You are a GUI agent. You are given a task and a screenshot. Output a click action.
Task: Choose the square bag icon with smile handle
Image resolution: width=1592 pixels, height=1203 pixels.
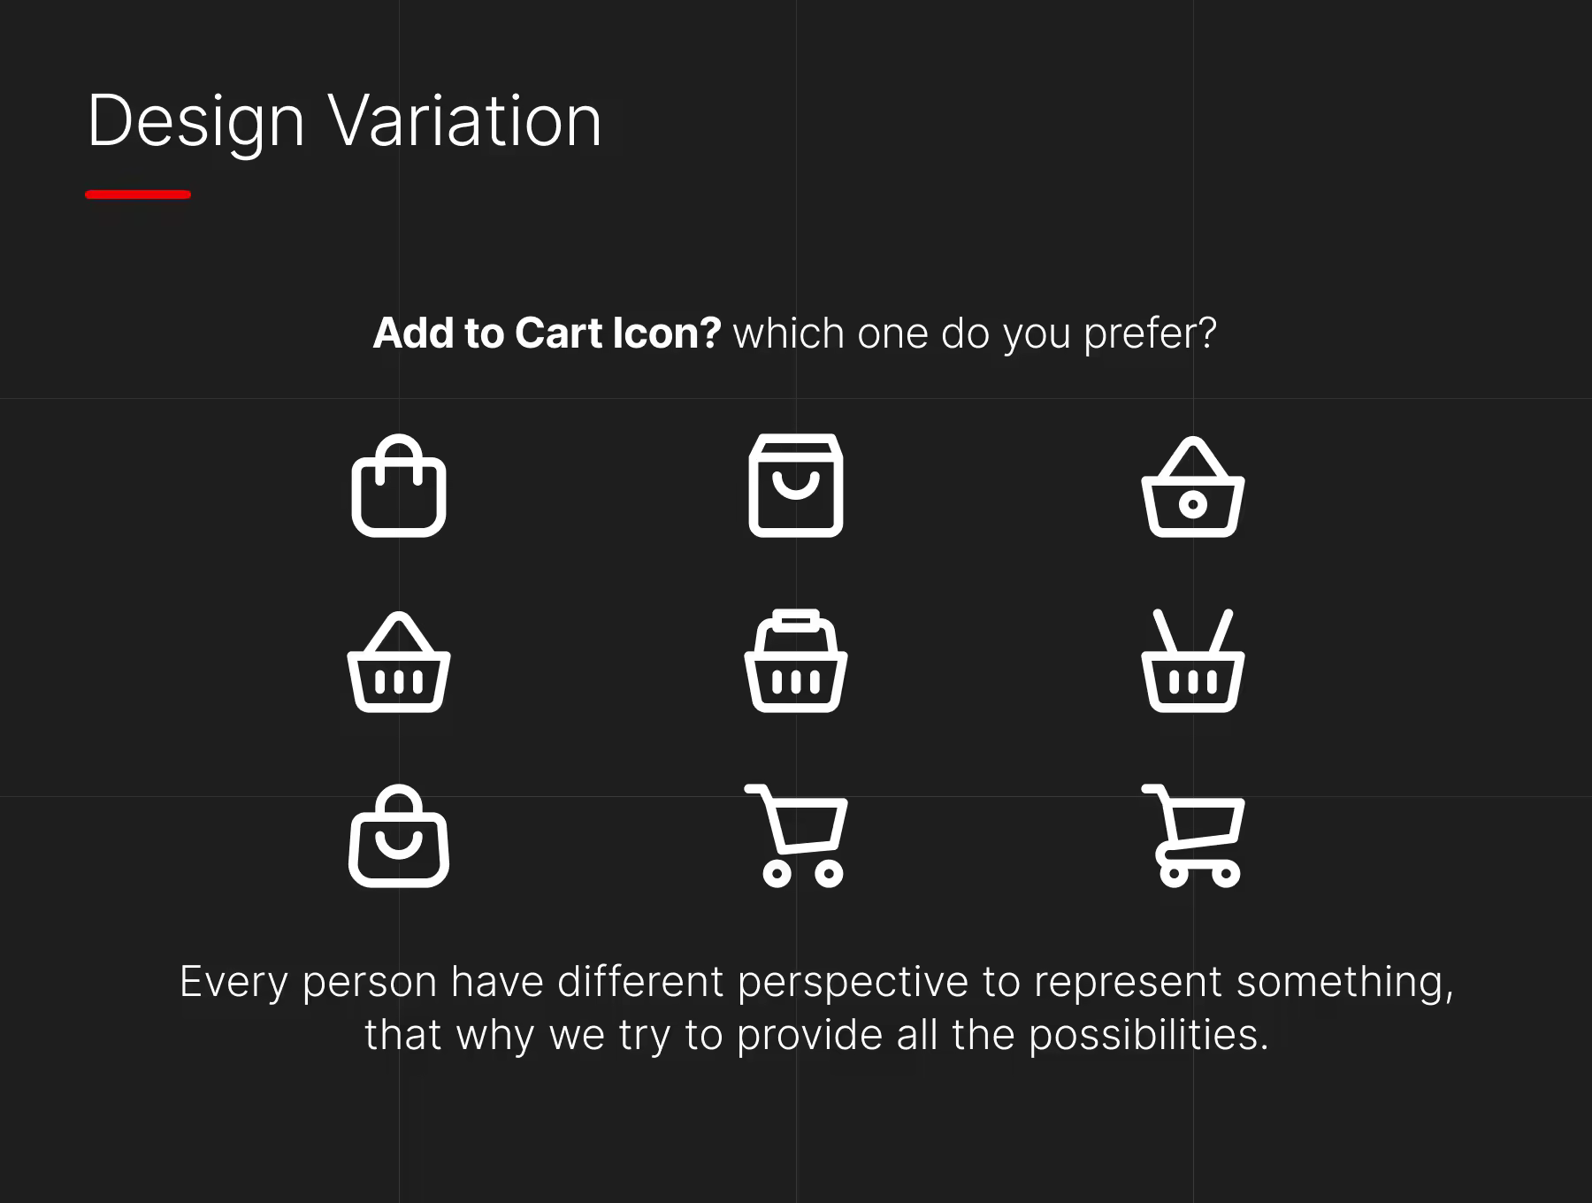click(796, 486)
